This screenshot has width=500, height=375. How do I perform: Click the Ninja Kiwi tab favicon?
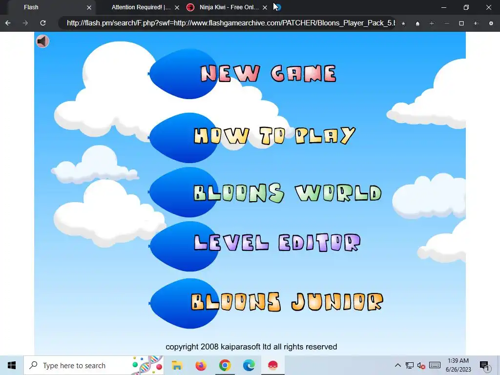(x=190, y=7)
